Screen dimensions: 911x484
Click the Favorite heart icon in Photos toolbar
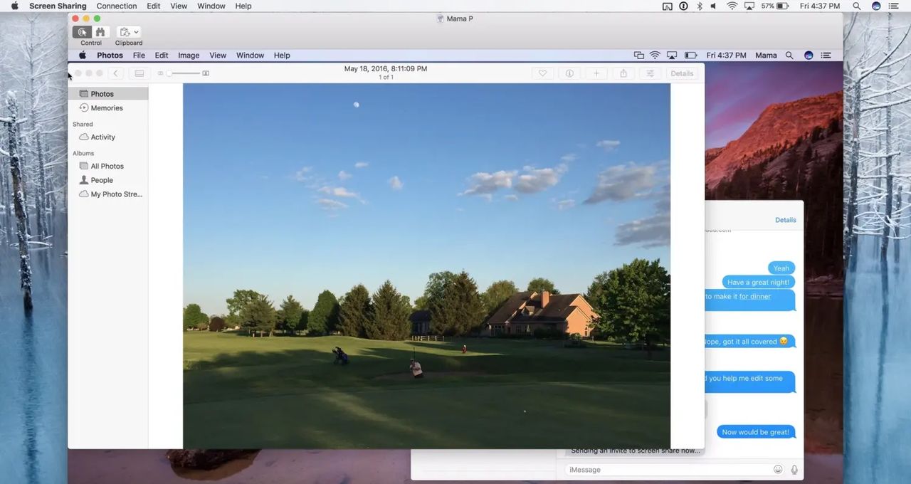(x=542, y=73)
